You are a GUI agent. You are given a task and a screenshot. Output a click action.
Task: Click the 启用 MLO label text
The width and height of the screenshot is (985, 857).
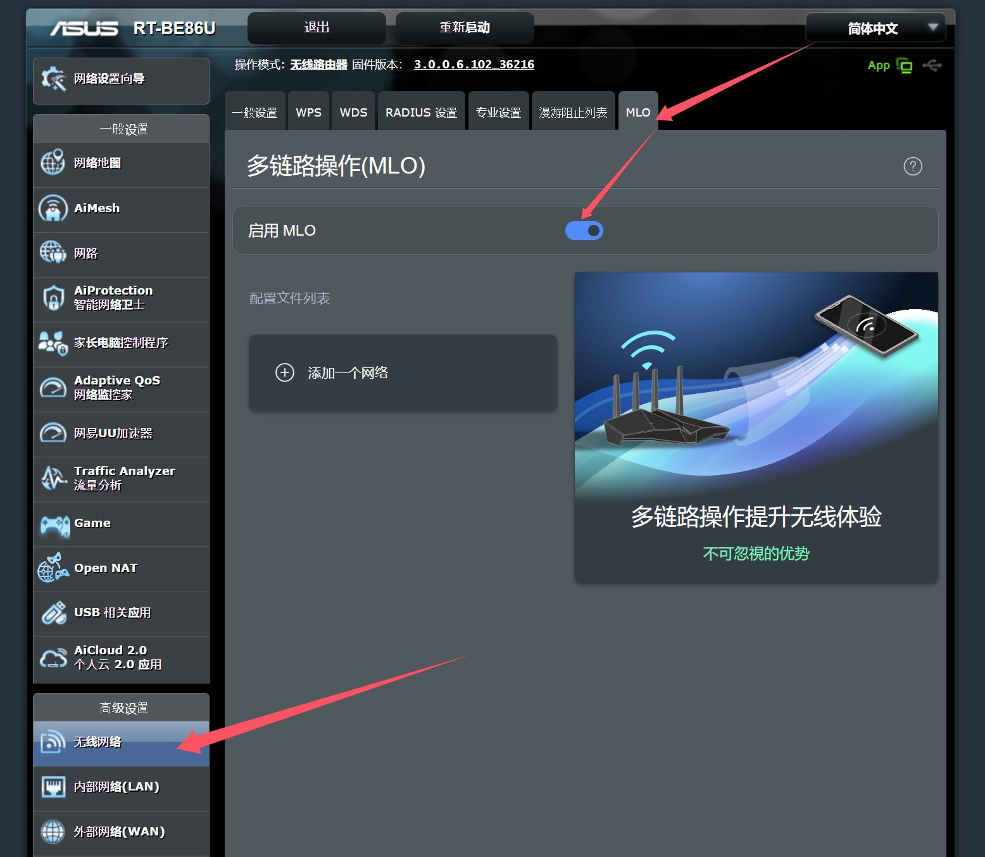click(x=282, y=231)
